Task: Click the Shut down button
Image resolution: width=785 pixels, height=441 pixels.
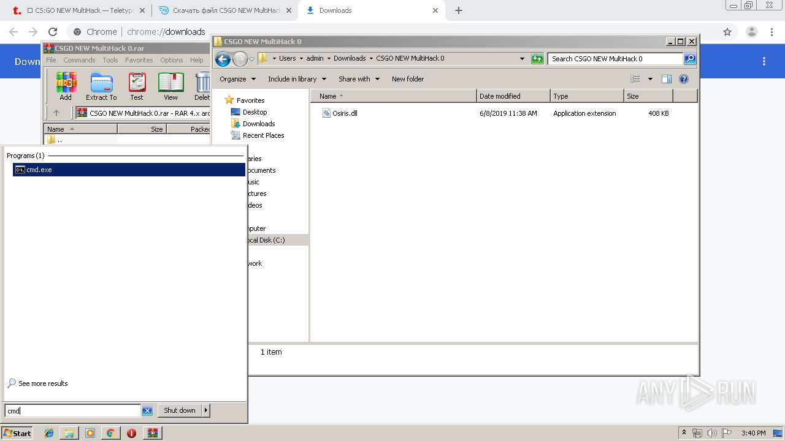Action: [180, 410]
